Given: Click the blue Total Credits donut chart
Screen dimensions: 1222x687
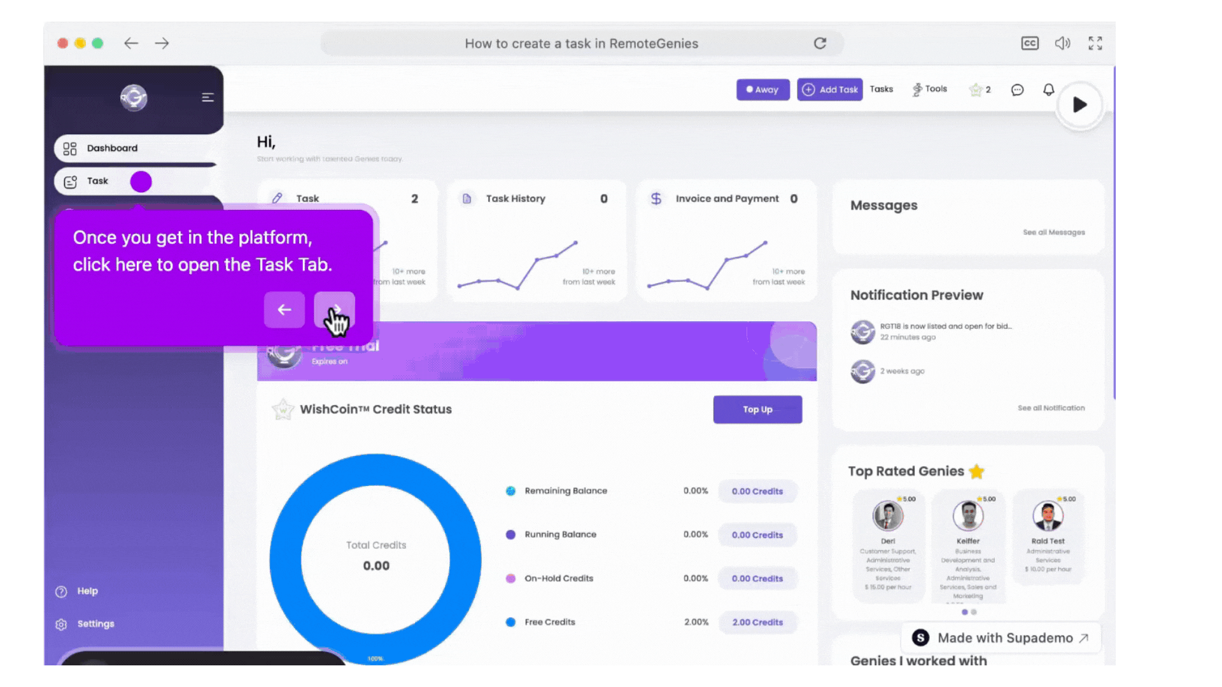Looking at the screenshot, I should (x=376, y=559).
